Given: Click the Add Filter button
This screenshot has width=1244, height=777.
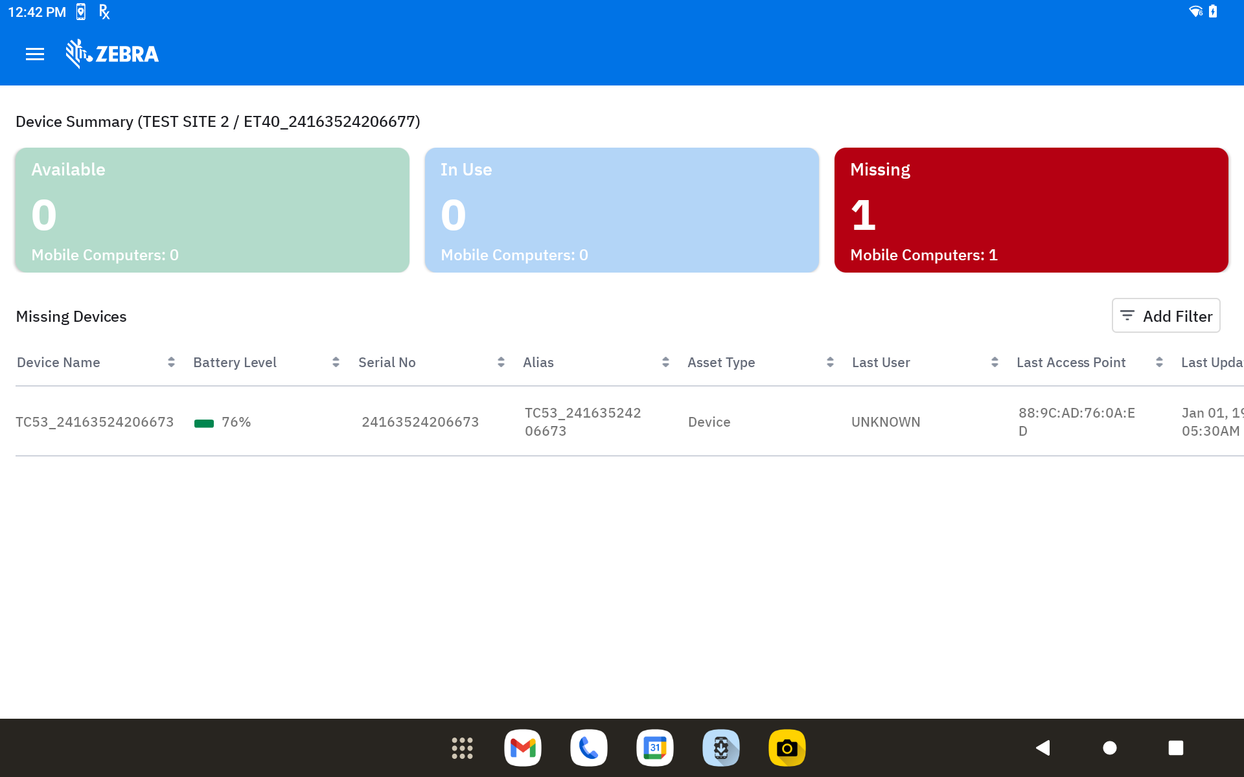Looking at the screenshot, I should pos(1166,316).
